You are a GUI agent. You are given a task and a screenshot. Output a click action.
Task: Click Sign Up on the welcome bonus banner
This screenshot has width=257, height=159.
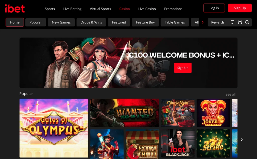coord(183,68)
